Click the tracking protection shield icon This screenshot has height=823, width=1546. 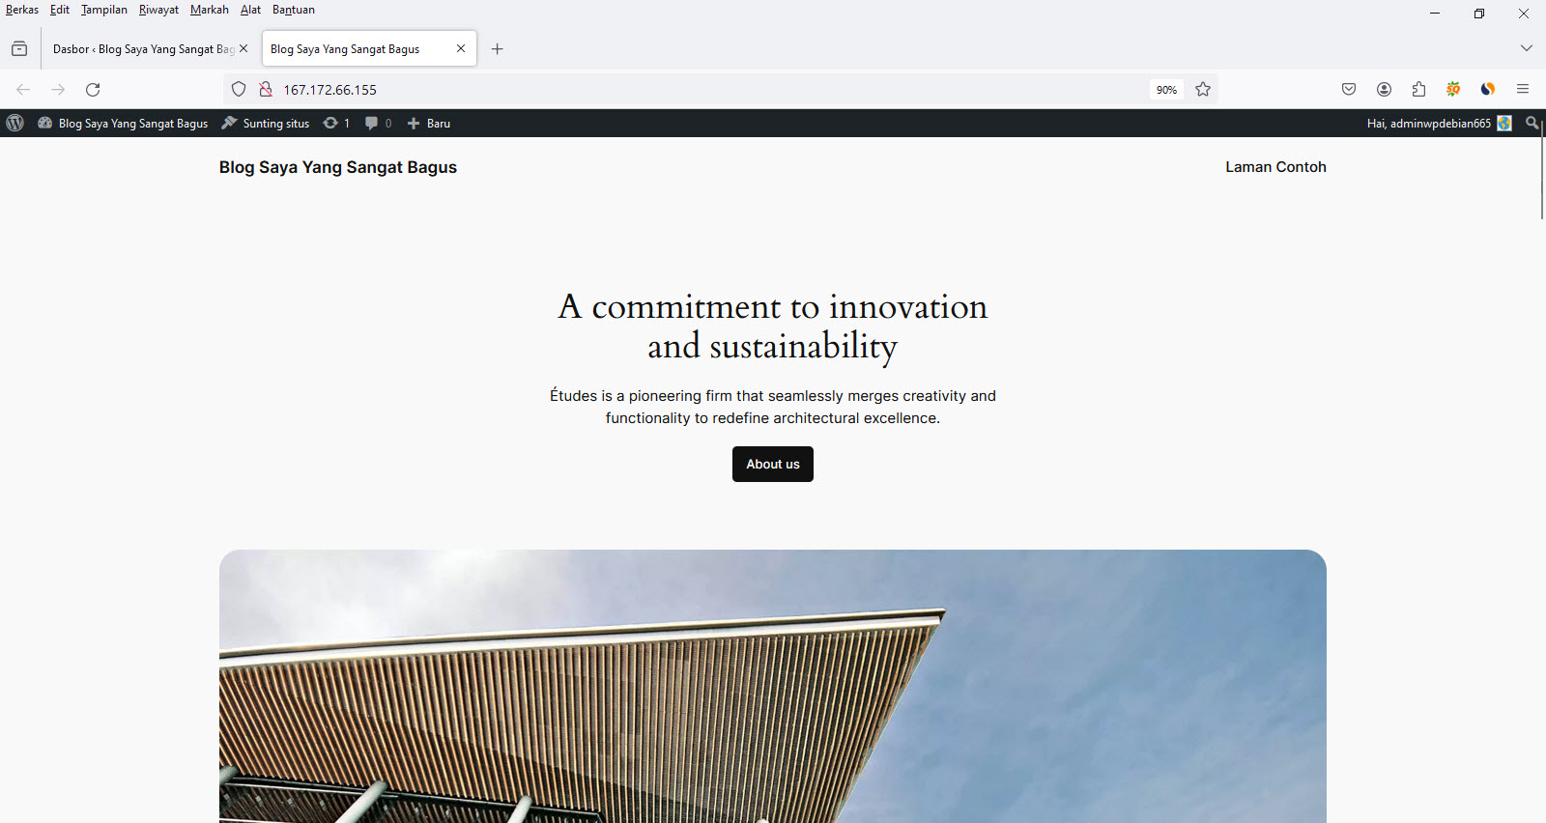pos(239,90)
